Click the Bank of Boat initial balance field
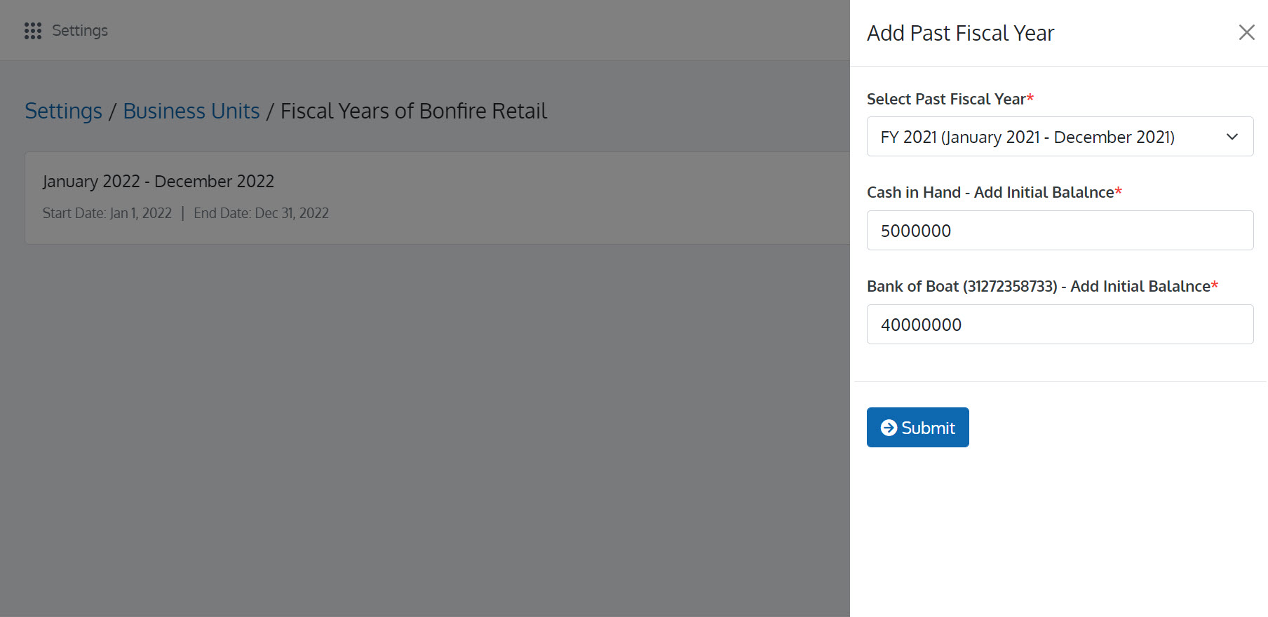 [x=1060, y=325]
